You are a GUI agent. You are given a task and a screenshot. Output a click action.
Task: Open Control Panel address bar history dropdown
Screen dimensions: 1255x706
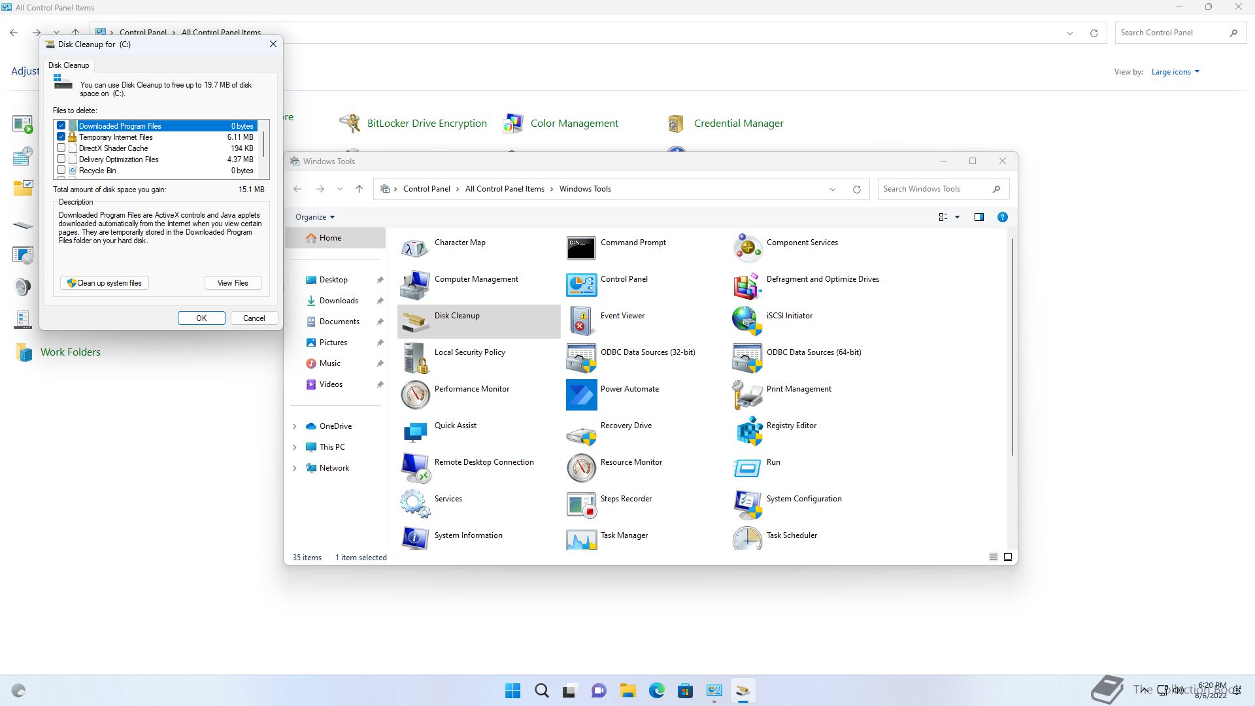pyautogui.click(x=1070, y=33)
